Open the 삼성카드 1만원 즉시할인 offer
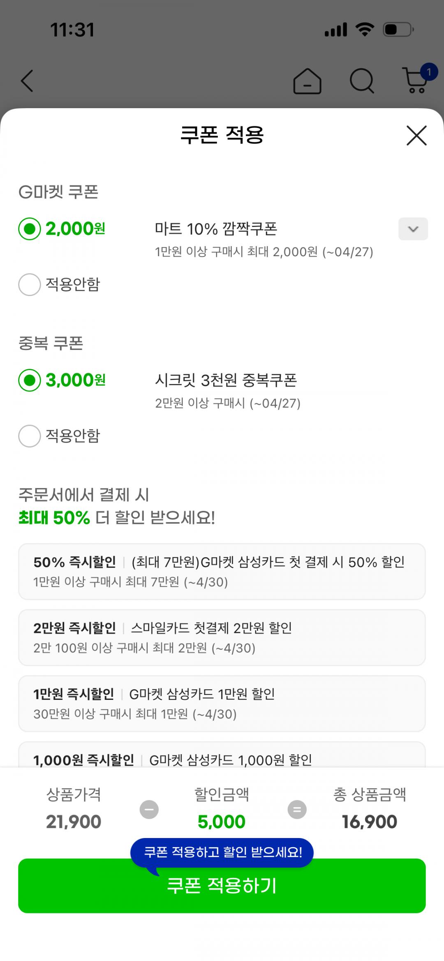 pyautogui.click(x=222, y=704)
